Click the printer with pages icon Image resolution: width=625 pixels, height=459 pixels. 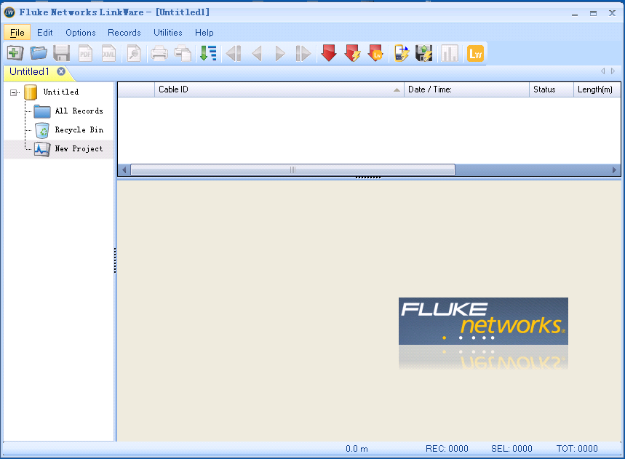pyautogui.click(x=183, y=53)
